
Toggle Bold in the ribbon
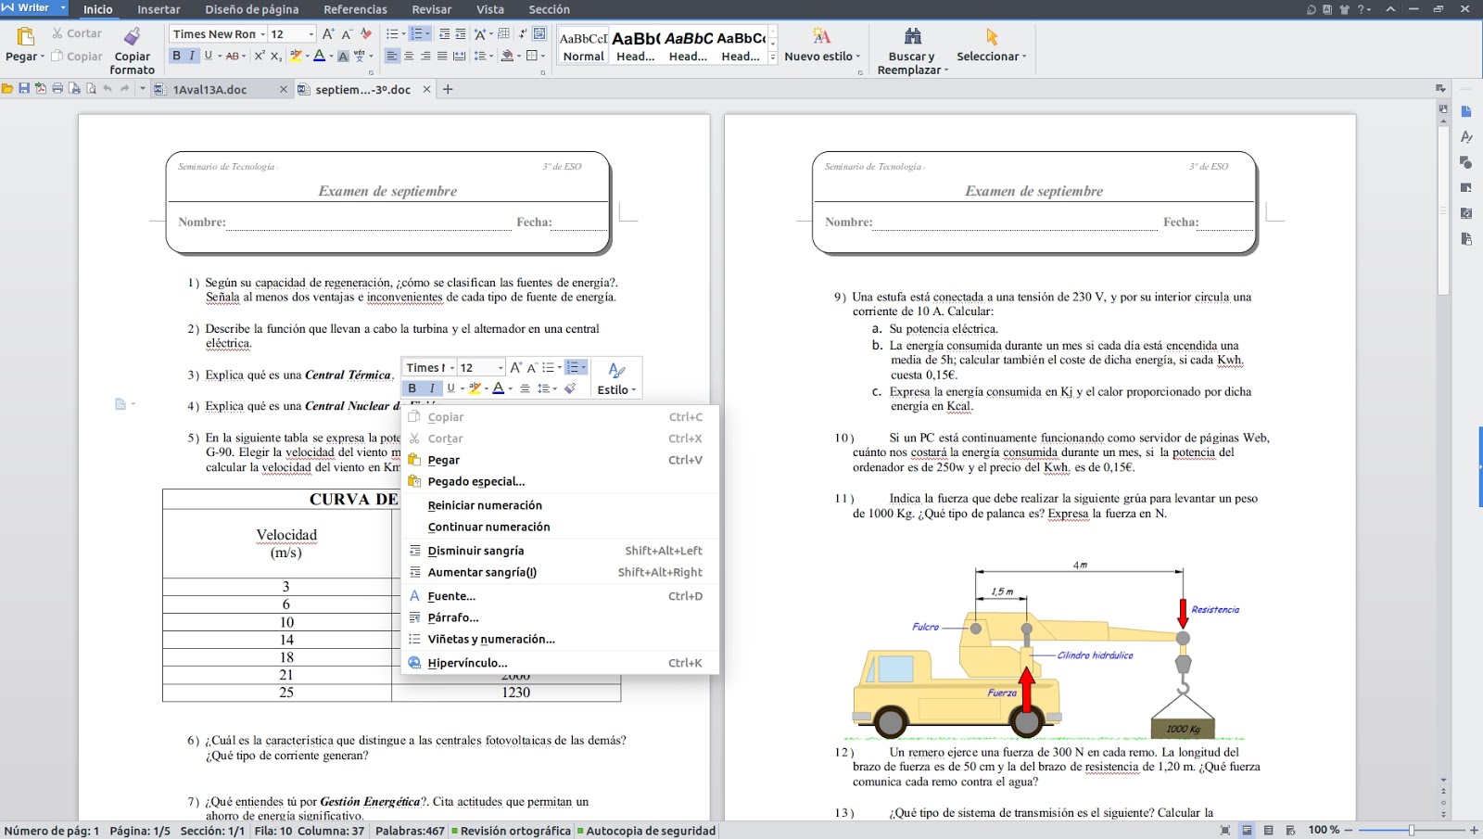tap(176, 56)
